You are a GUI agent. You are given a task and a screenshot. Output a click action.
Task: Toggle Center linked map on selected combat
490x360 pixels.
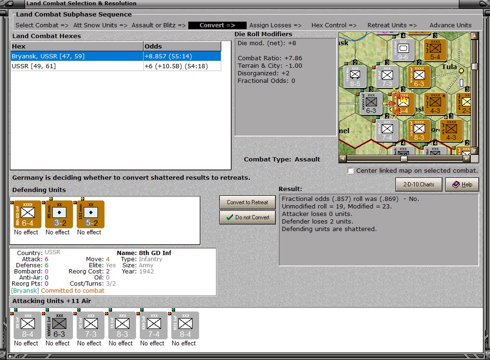click(x=351, y=171)
